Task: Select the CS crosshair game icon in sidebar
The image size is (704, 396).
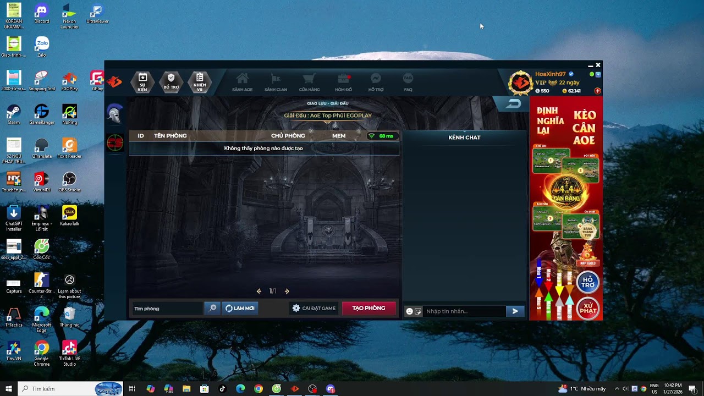Action: coord(115,143)
